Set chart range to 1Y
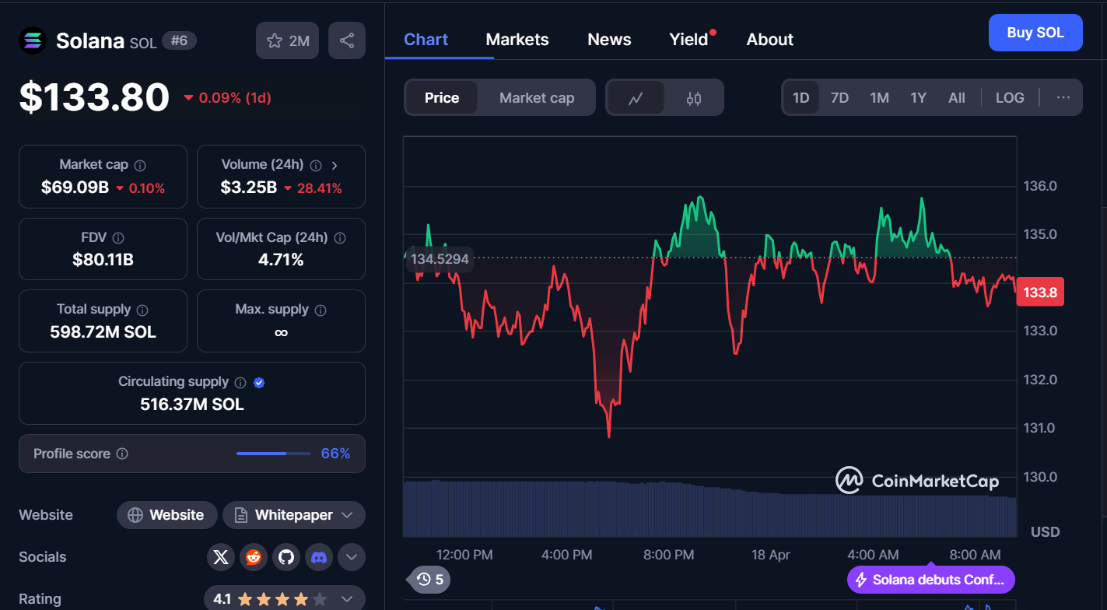This screenshot has height=610, width=1107. (x=919, y=98)
